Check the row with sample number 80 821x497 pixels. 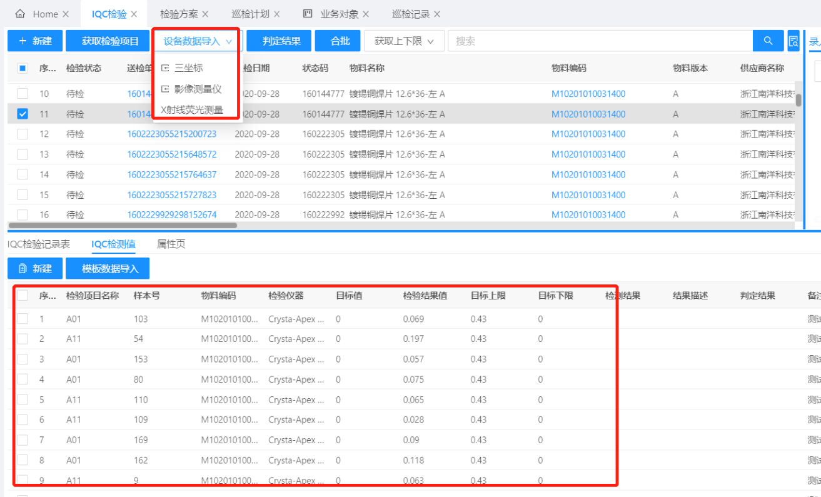23,379
